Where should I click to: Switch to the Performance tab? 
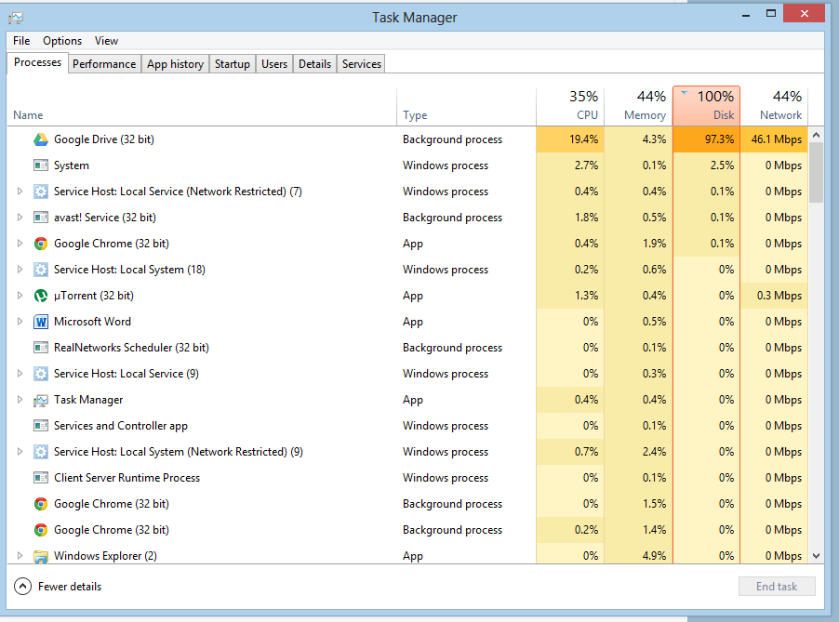pos(104,63)
